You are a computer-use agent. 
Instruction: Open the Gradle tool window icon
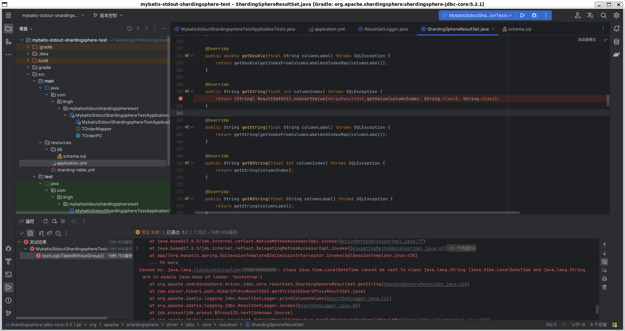(617, 55)
